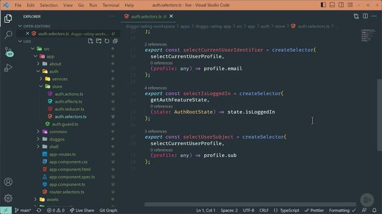Split the editor to the right
Image resolution: width=382 pixels, height=214 pixels.
pos(365,16)
